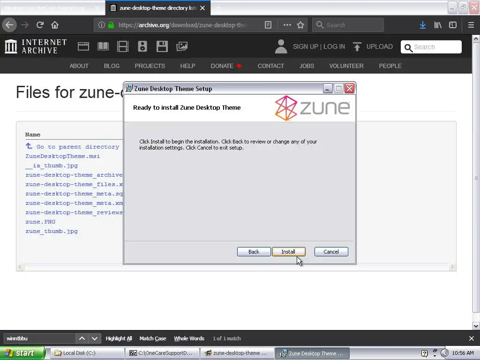Open ABOUT nav item

pyautogui.click(x=79, y=66)
